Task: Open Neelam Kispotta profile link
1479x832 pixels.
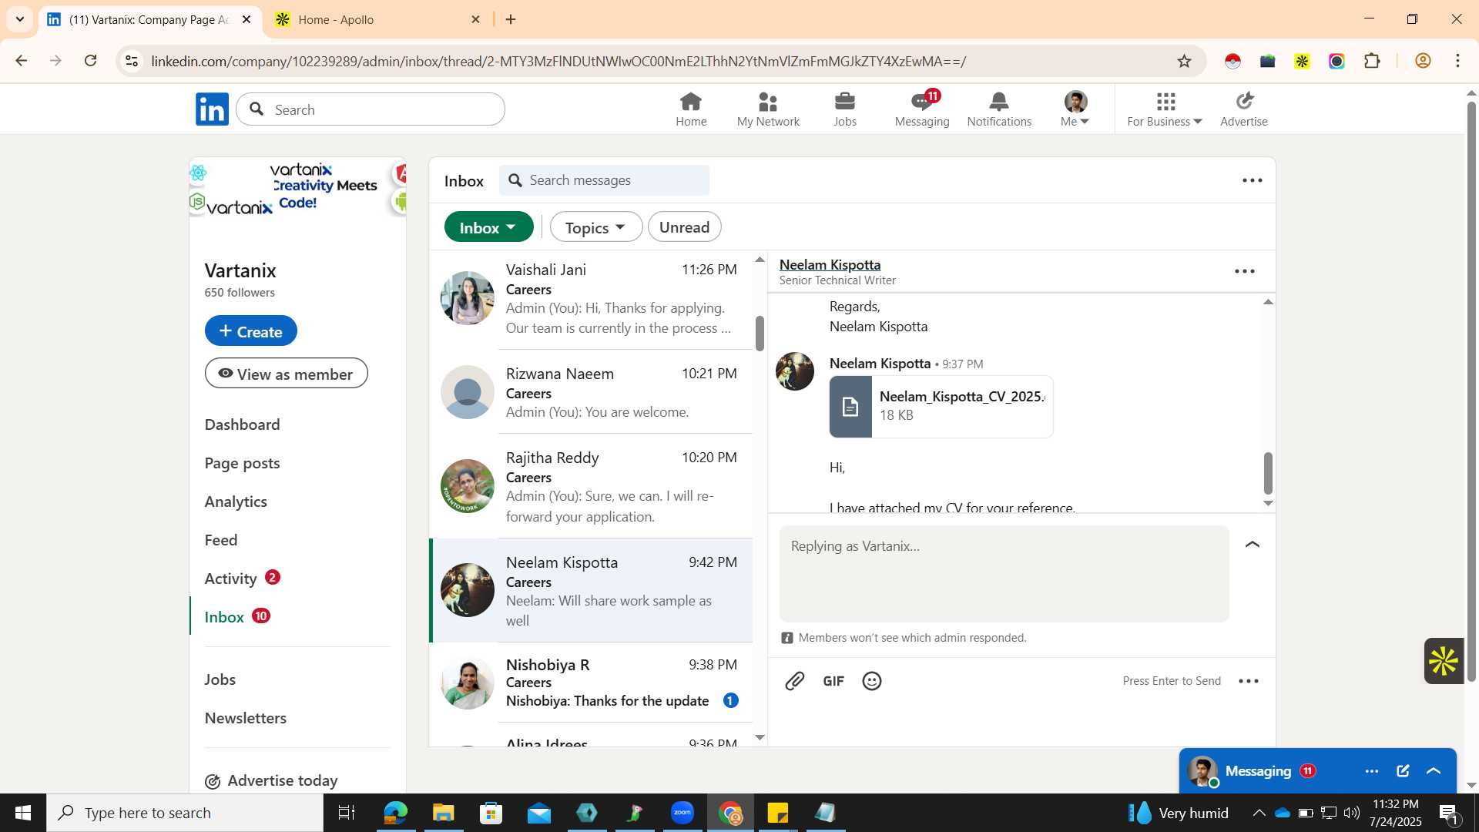Action: click(x=830, y=264)
